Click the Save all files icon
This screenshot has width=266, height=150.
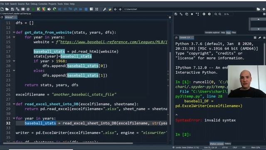17,9
